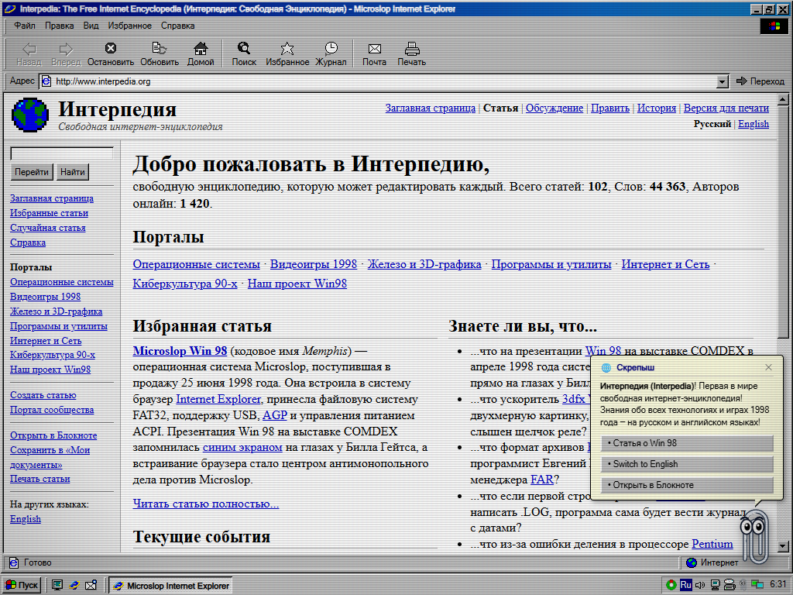Click the Скрепыш paperclip assistant
This screenshot has height=595, width=793.
(754, 536)
